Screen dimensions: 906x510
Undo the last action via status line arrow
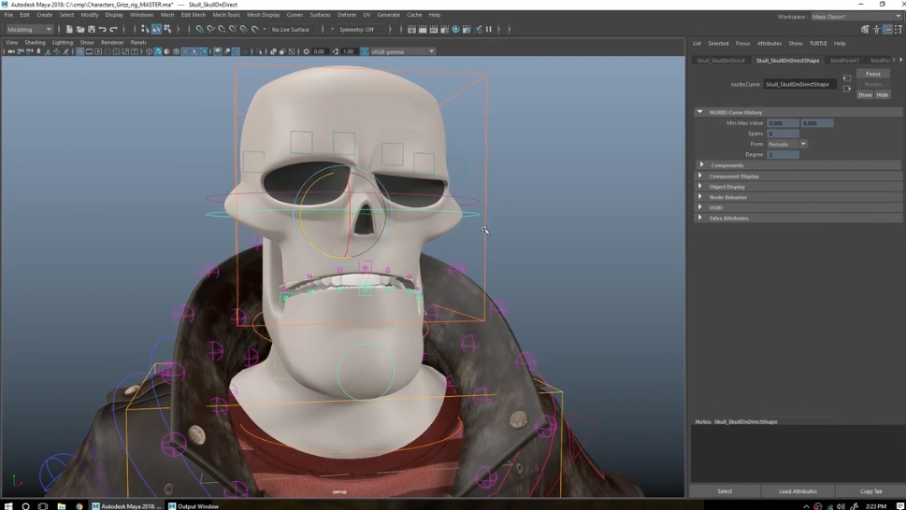103,29
